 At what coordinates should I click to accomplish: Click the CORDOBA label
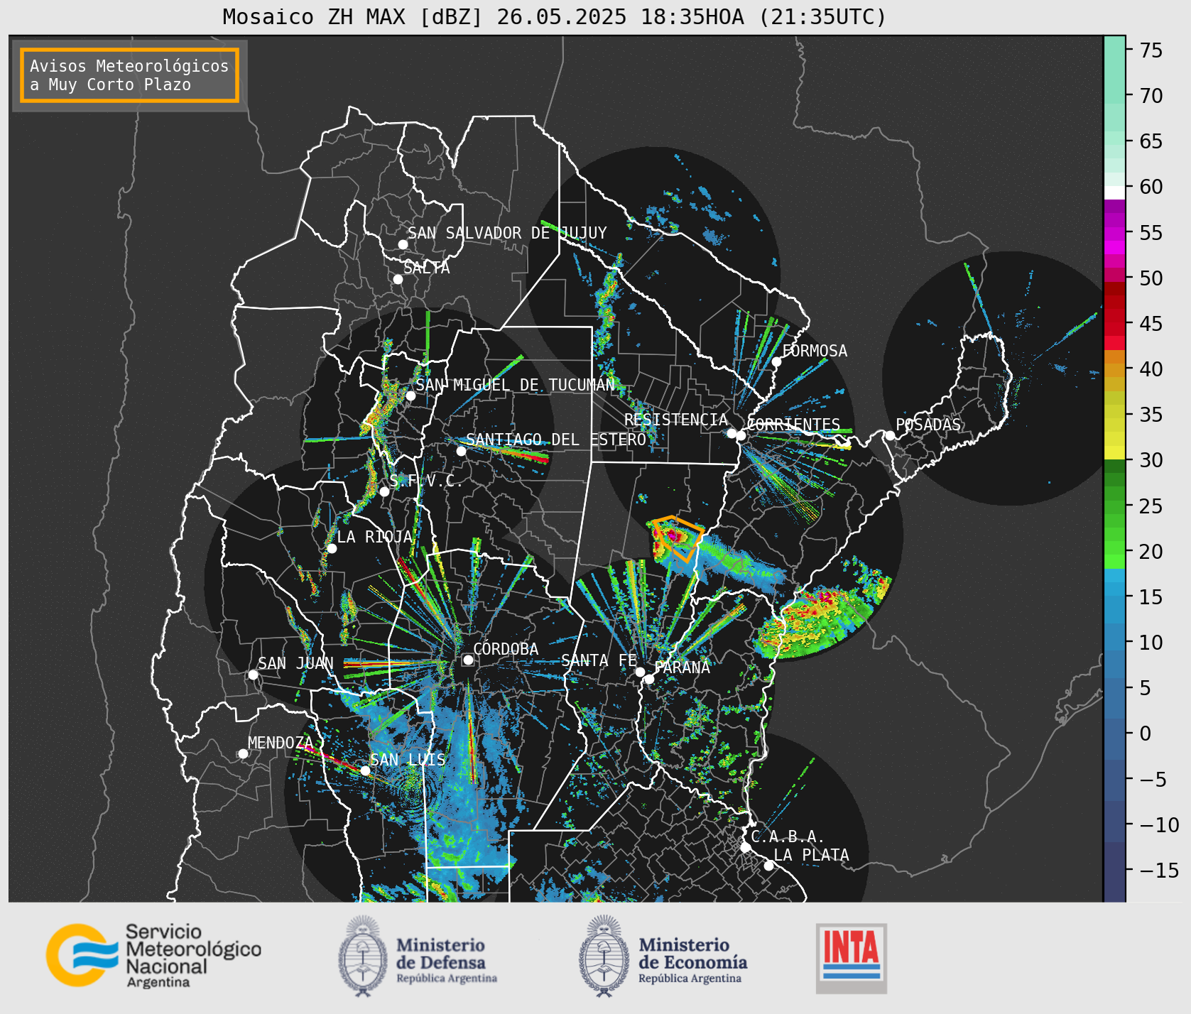506,649
